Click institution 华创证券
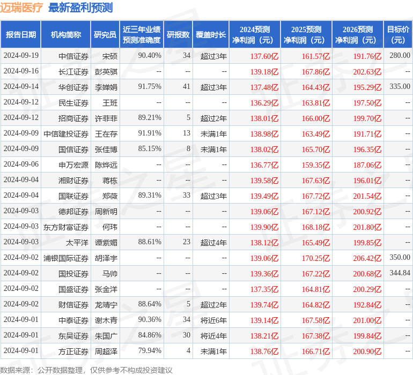 coord(73,87)
